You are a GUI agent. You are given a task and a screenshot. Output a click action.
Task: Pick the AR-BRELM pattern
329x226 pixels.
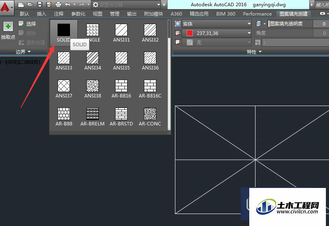93,117
